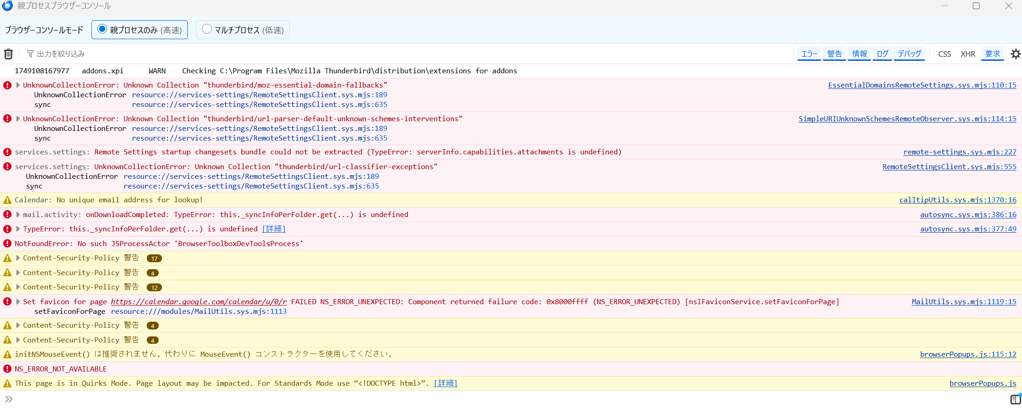This screenshot has height=418, width=1022.
Task: Open the calendar.google.com URL link
Action: click(199, 302)
